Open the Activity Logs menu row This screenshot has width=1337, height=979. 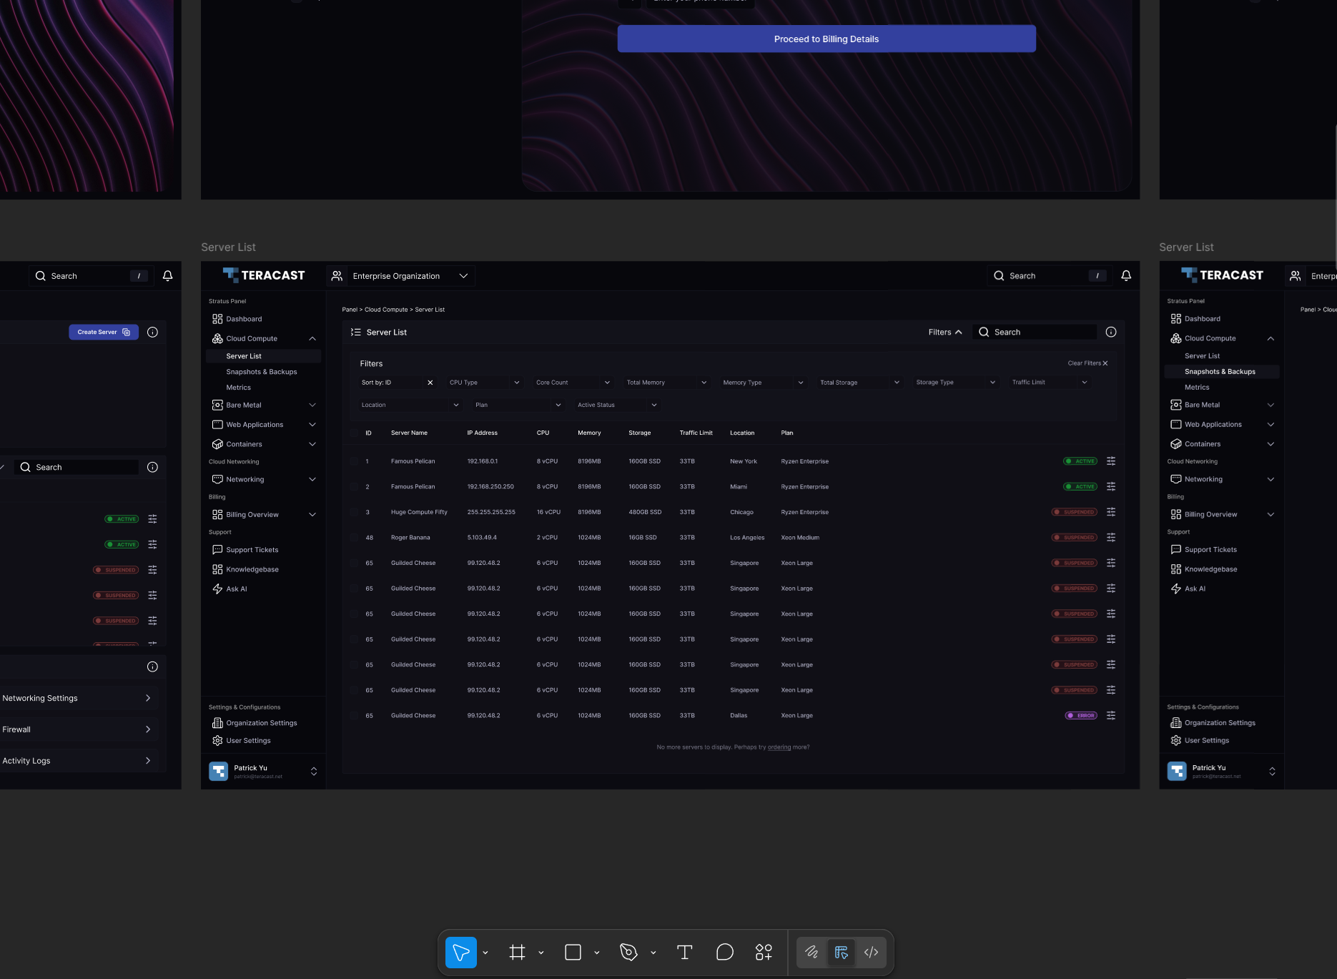pos(77,761)
